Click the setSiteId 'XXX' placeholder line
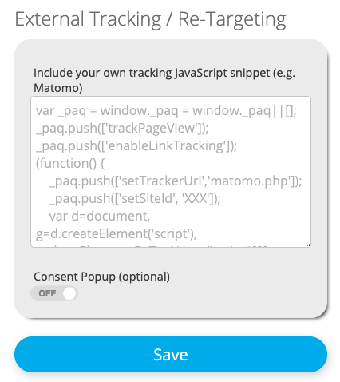The image size is (340, 382). point(135,198)
